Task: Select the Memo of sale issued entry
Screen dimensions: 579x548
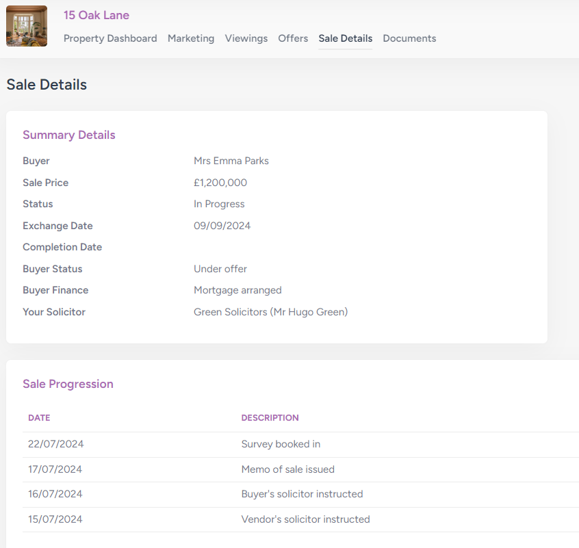Action: [287, 469]
